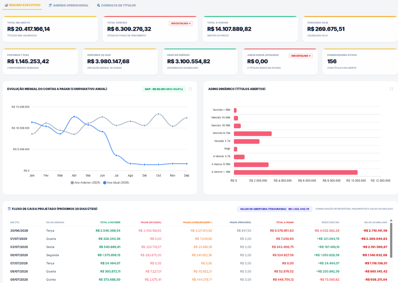Click the Pago no Período value R$ 3.100.554,82

(189, 61)
